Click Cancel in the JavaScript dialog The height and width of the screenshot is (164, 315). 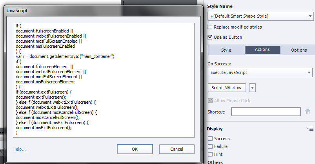(x=177, y=149)
